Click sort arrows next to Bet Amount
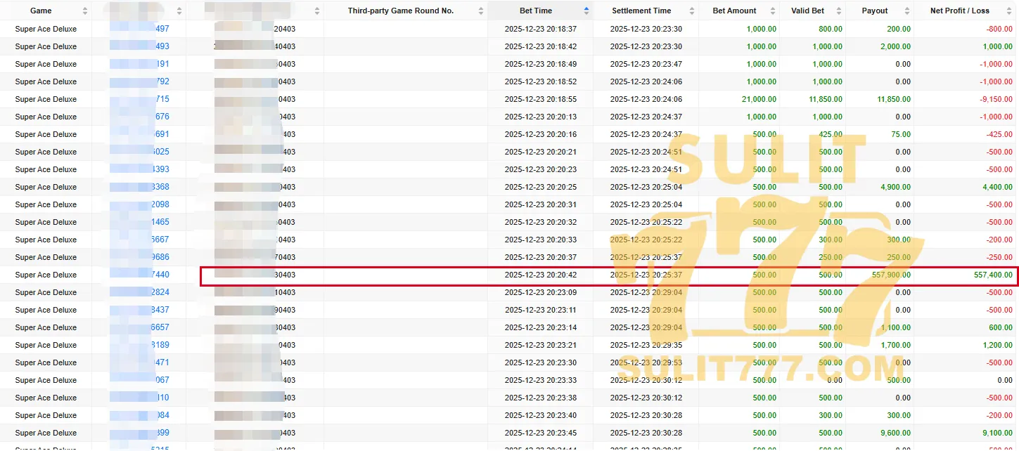The width and height of the screenshot is (1019, 451). pos(773,11)
